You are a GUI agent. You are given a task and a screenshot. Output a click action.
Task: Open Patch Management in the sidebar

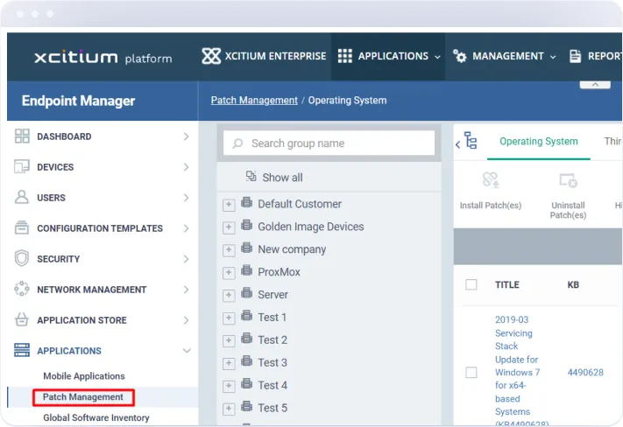coord(83,397)
